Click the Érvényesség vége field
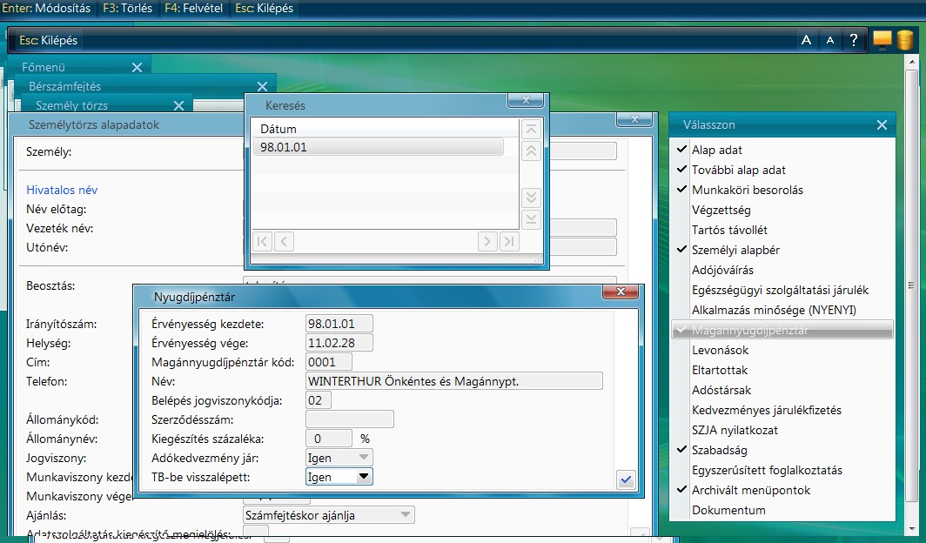The image size is (926, 543). click(x=339, y=342)
